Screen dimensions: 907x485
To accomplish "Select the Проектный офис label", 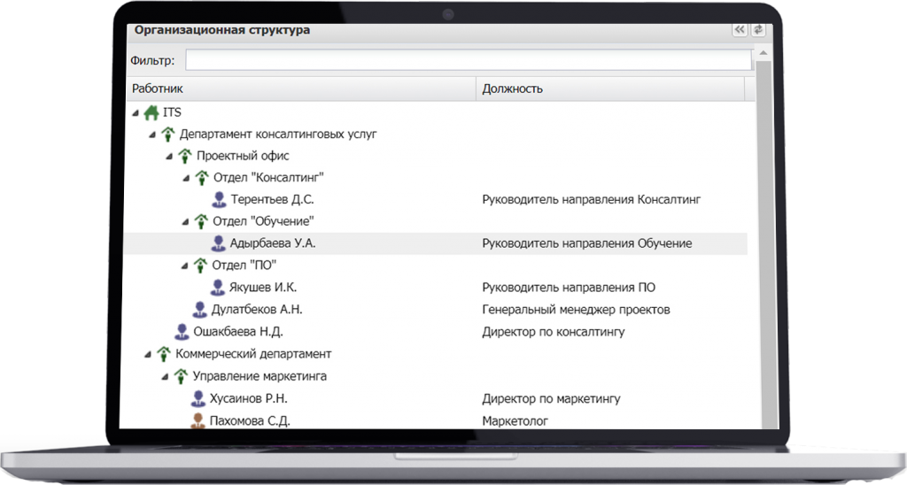I will pyautogui.click(x=243, y=156).
